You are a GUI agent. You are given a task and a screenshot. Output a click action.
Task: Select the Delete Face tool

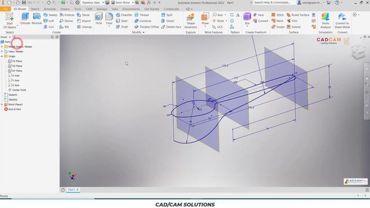[x=171, y=27]
